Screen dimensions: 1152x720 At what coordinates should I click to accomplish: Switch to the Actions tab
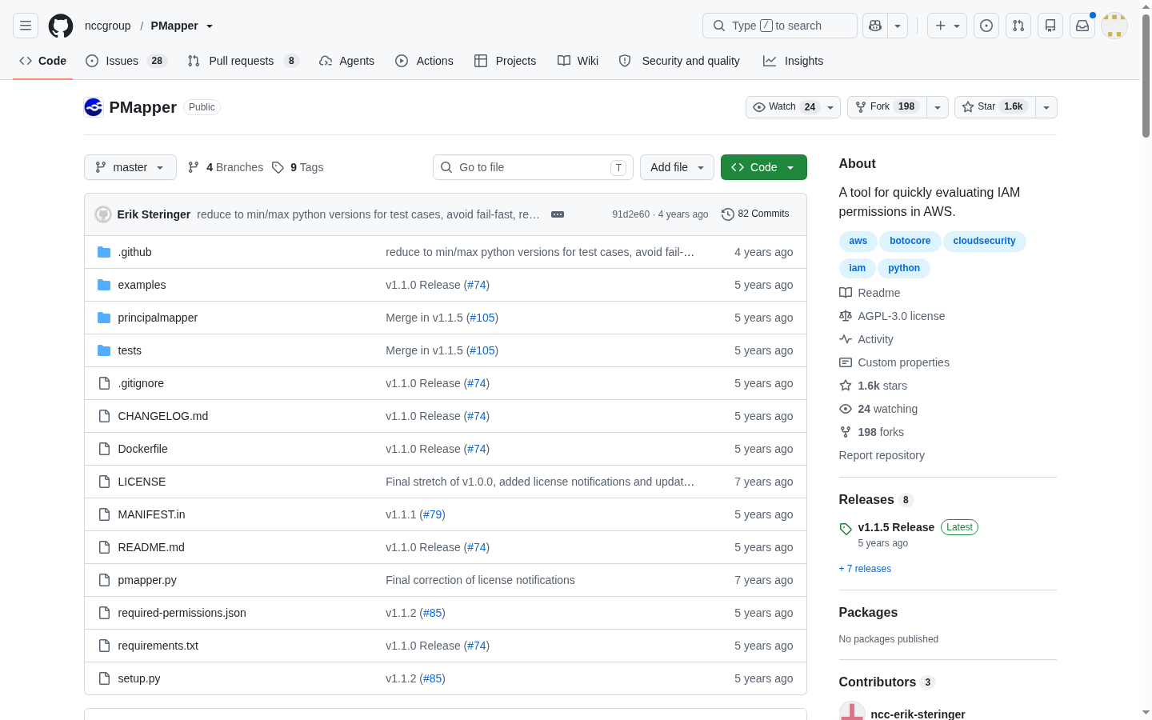click(x=424, y=61)
